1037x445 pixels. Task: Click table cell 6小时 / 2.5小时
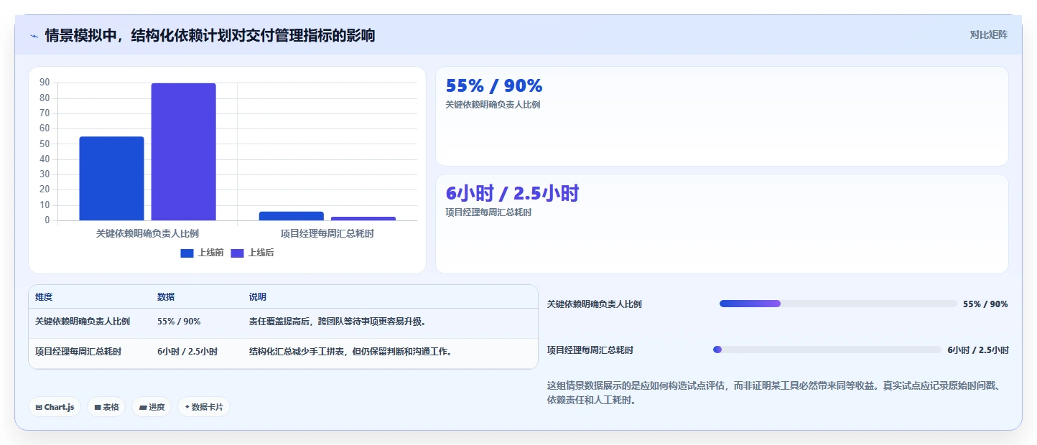(x=187, y=352)
